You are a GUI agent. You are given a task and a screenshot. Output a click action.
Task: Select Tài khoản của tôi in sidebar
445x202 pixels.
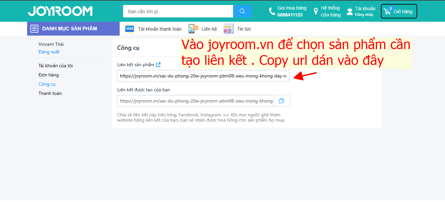(56, 66)
